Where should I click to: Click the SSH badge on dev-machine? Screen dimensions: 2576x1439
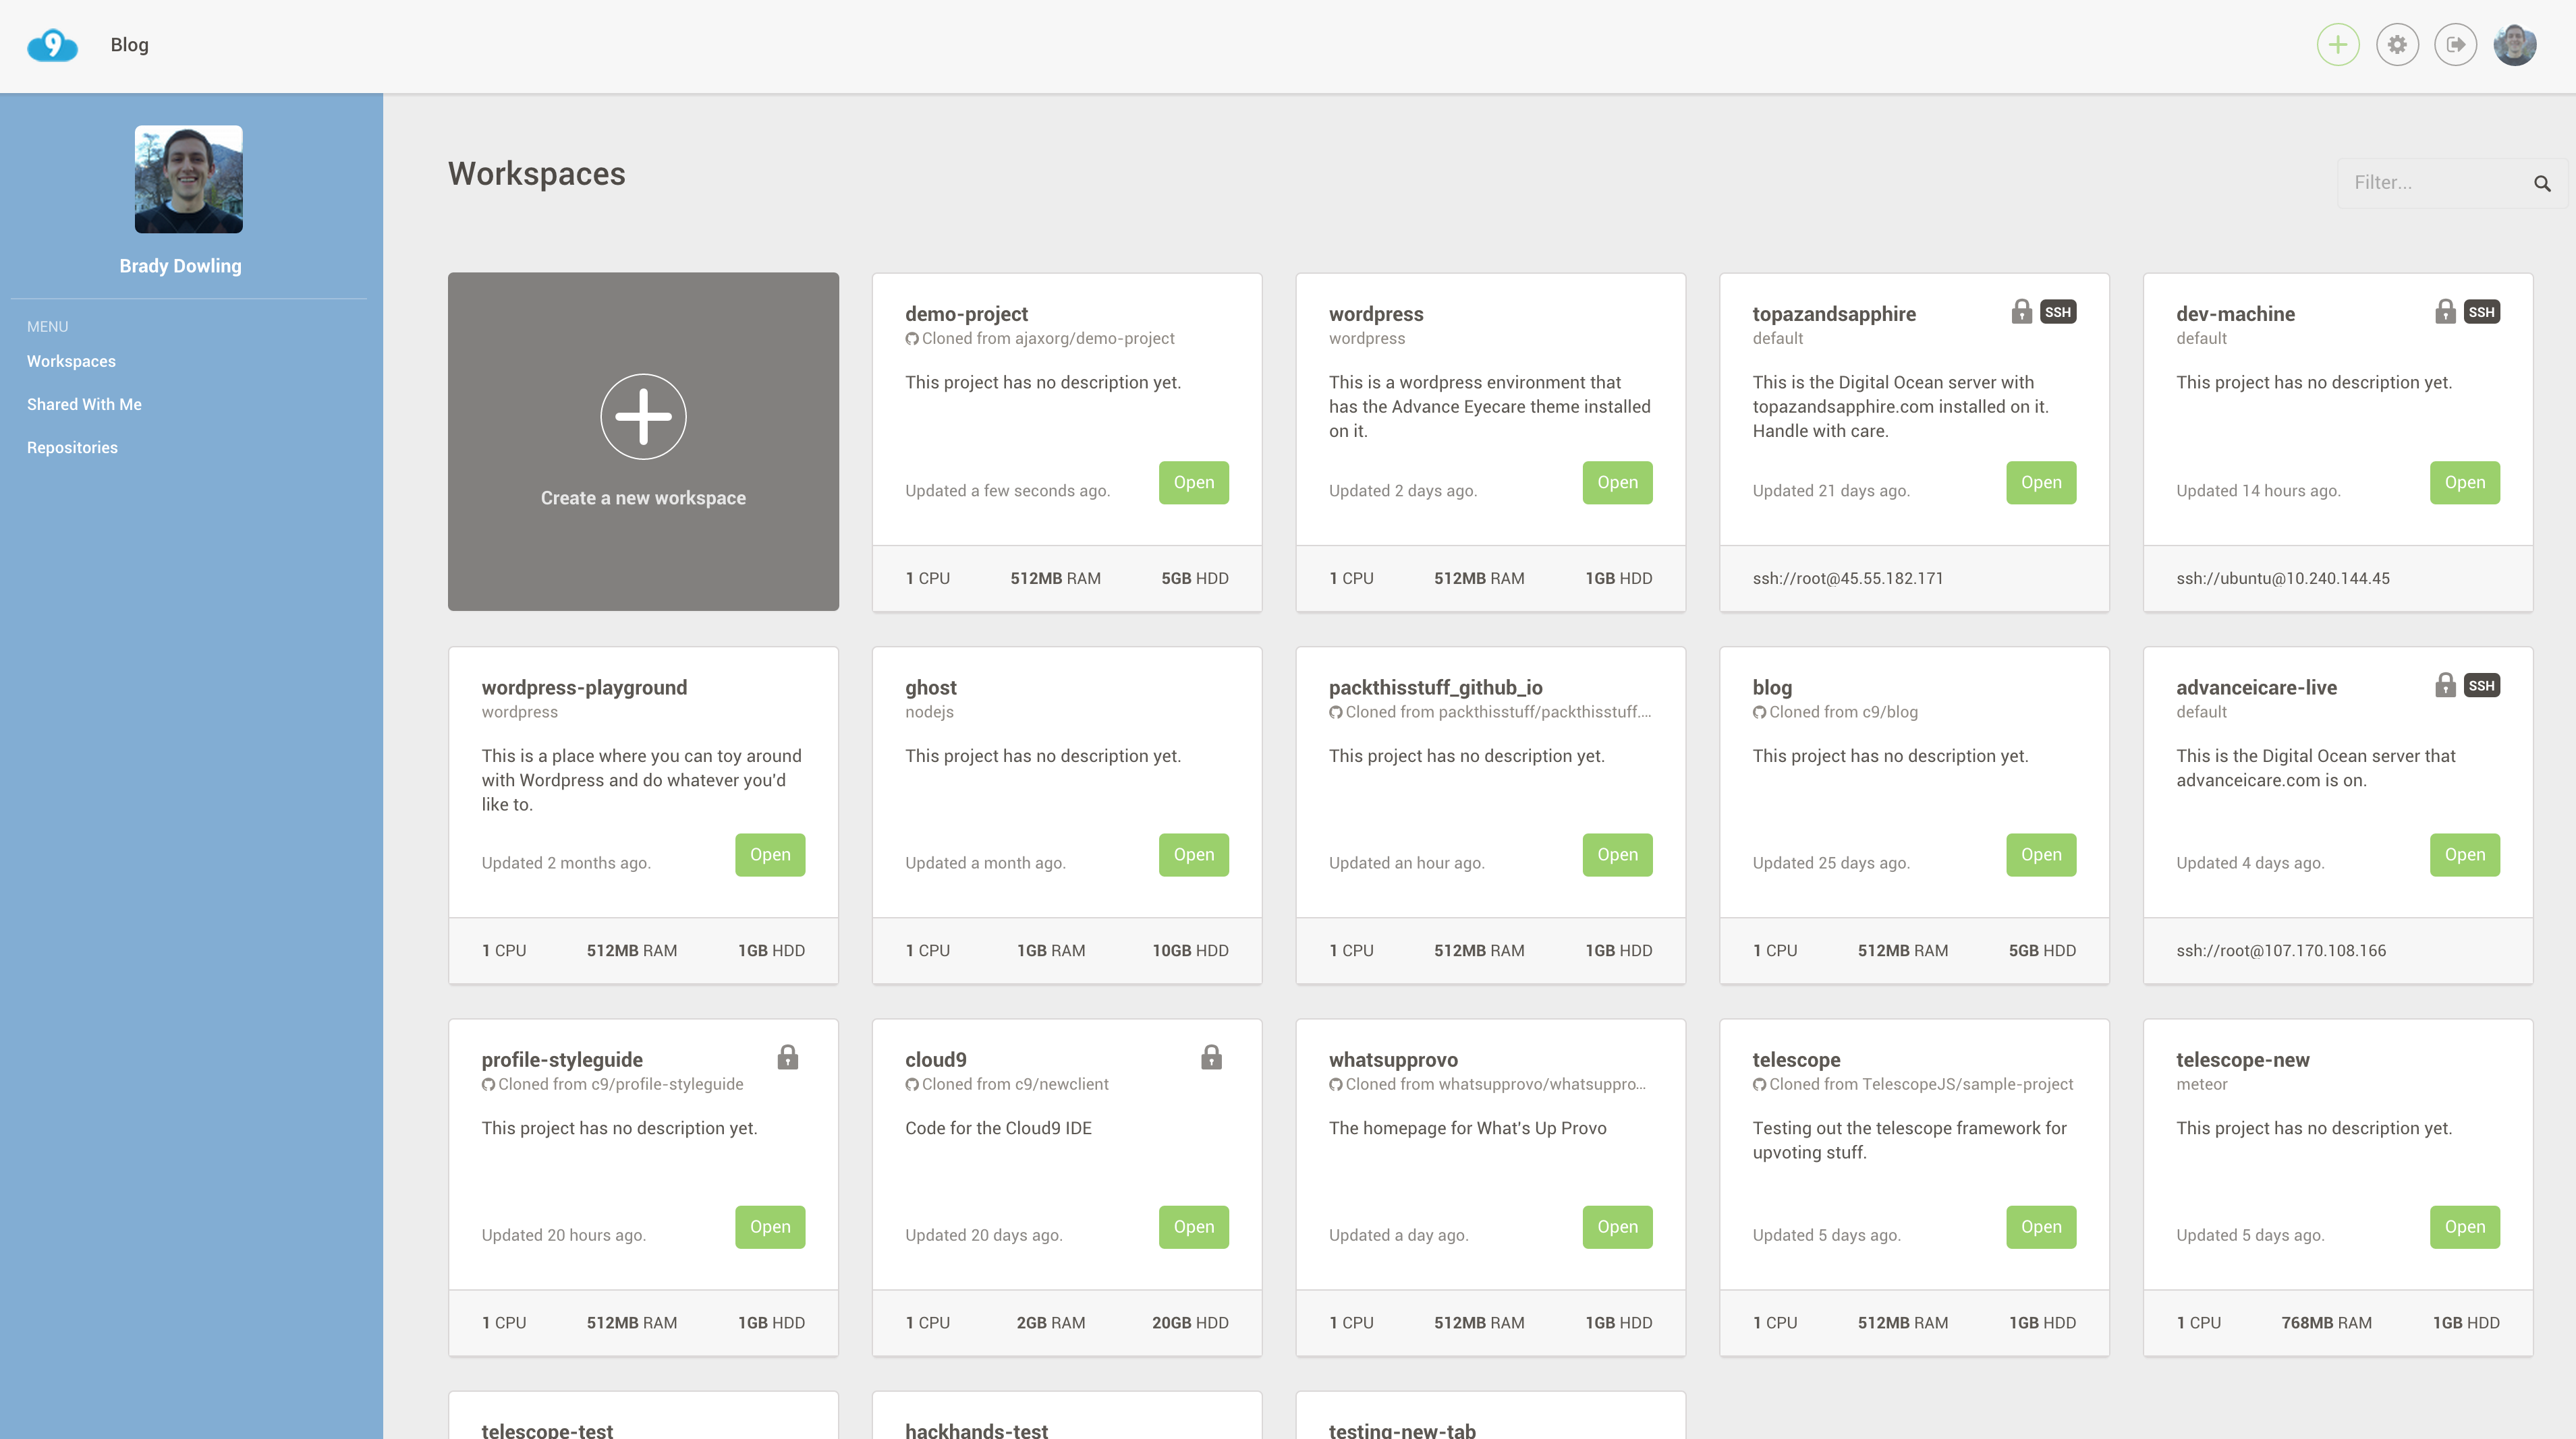[x=2482, y=312]
